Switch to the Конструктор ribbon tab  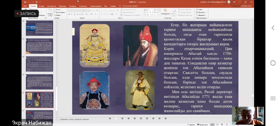(51, 6)
